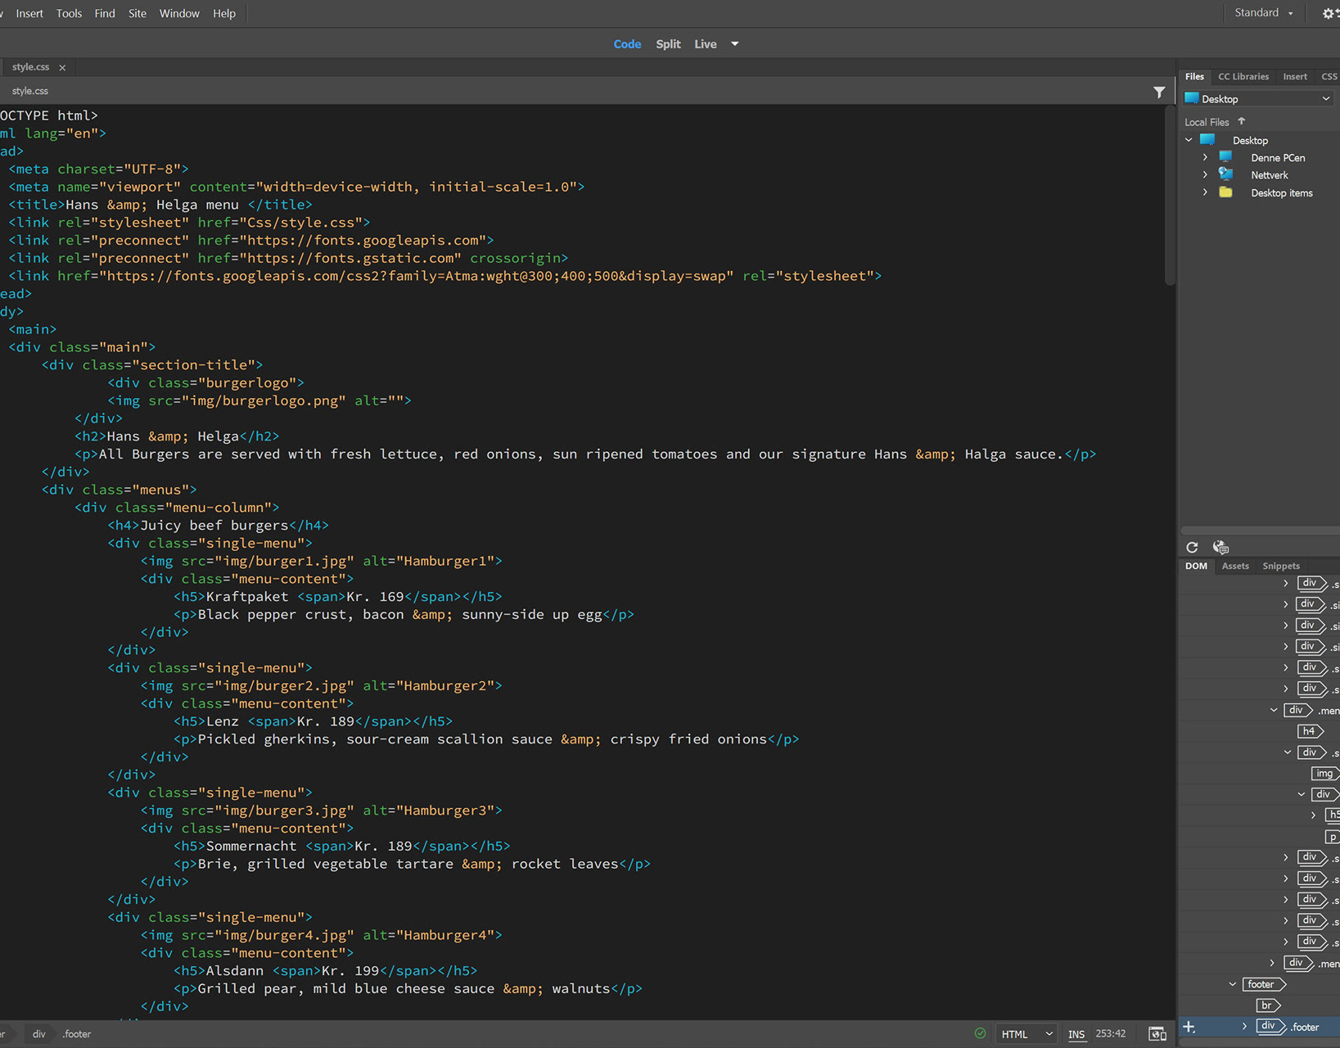Click the Juicy beef burgers h4 line

coord(218,526)
